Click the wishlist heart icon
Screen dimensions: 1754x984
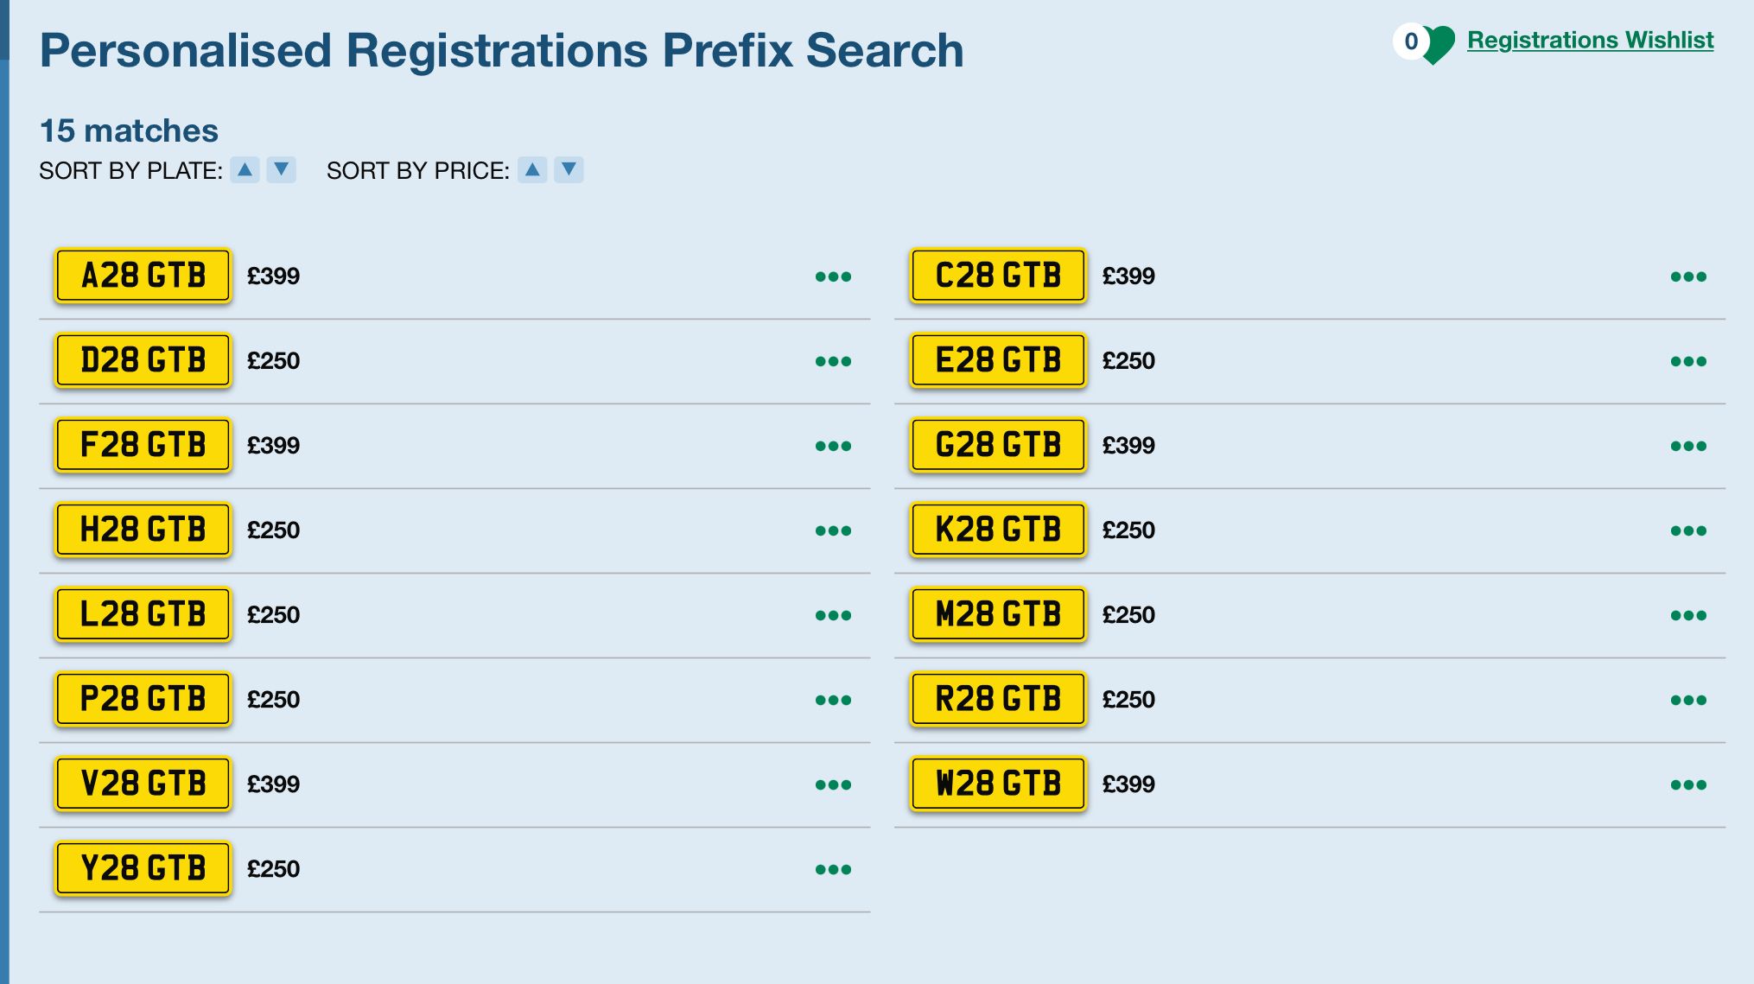coord(1439,42)
